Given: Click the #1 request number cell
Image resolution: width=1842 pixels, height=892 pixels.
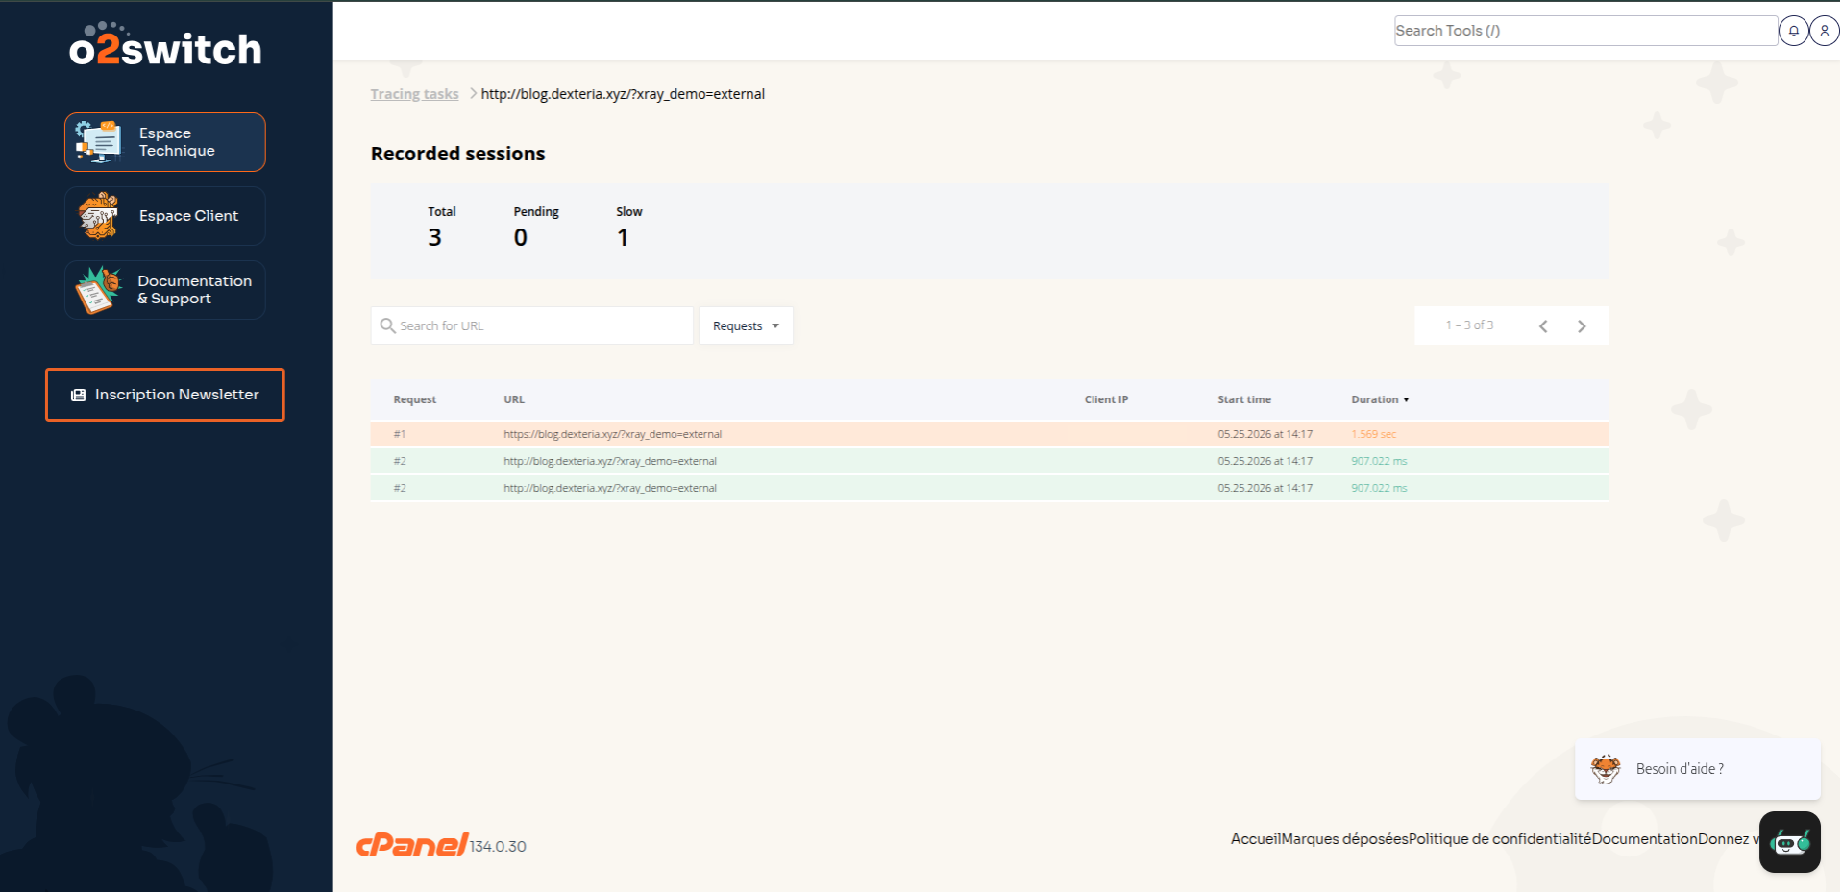Looking at the screenshot, I should [x=400, y=434].
